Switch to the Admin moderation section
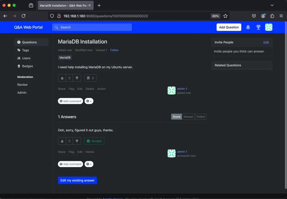Image resolution: width=287 pixels, height=199 pixels. point(22,93)
